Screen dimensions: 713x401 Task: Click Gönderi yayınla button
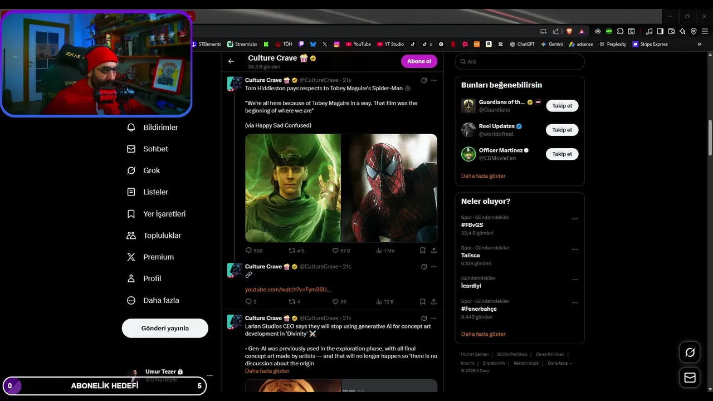(165, 328)
